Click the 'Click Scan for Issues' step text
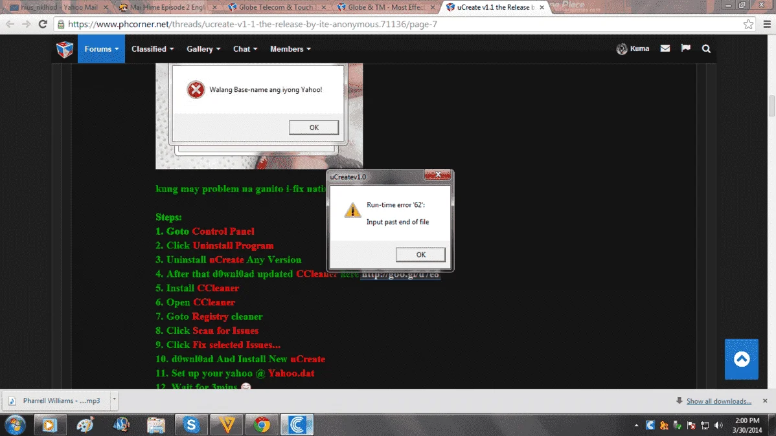776x436 pixels. [212, 331]
